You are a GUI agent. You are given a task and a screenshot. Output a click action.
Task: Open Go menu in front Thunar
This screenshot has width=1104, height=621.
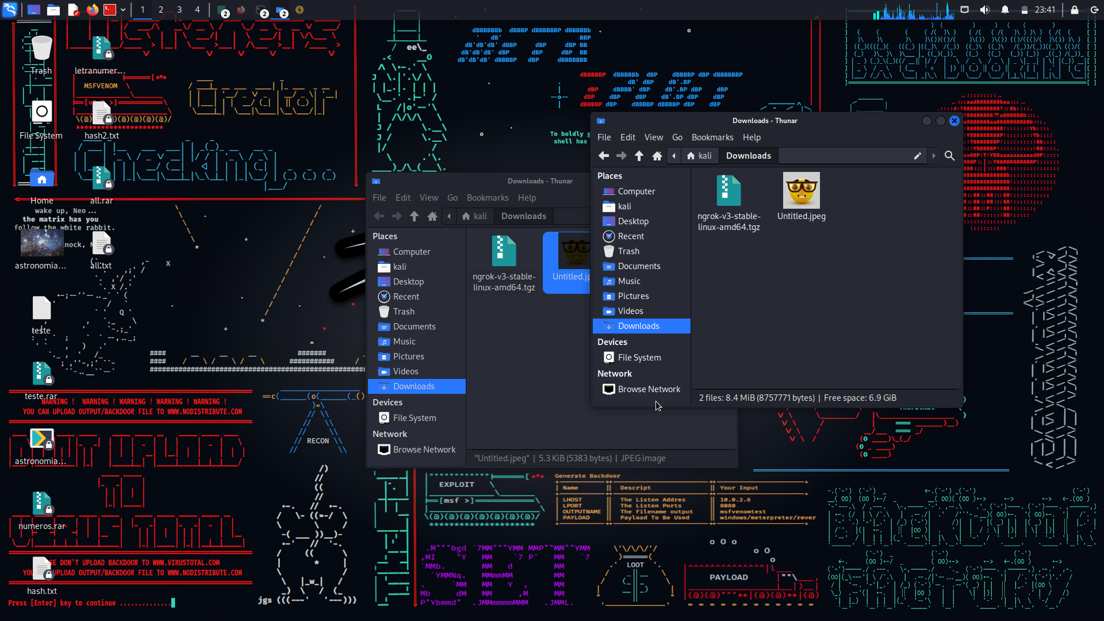tap(677, 137)
